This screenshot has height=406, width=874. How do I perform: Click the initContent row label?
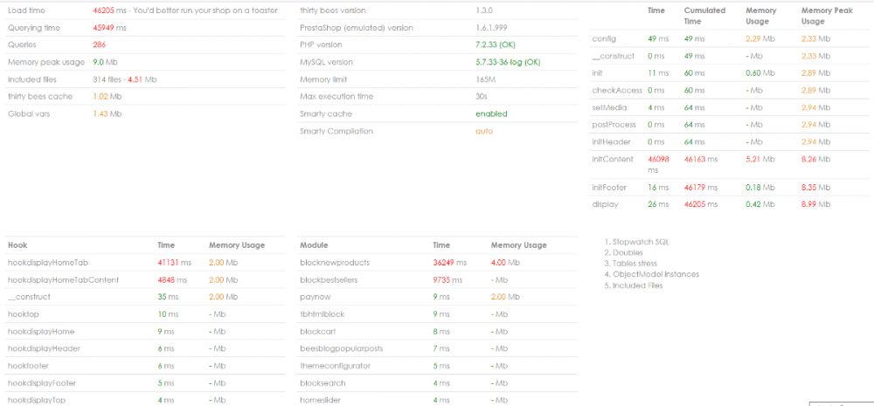point(611,158)
